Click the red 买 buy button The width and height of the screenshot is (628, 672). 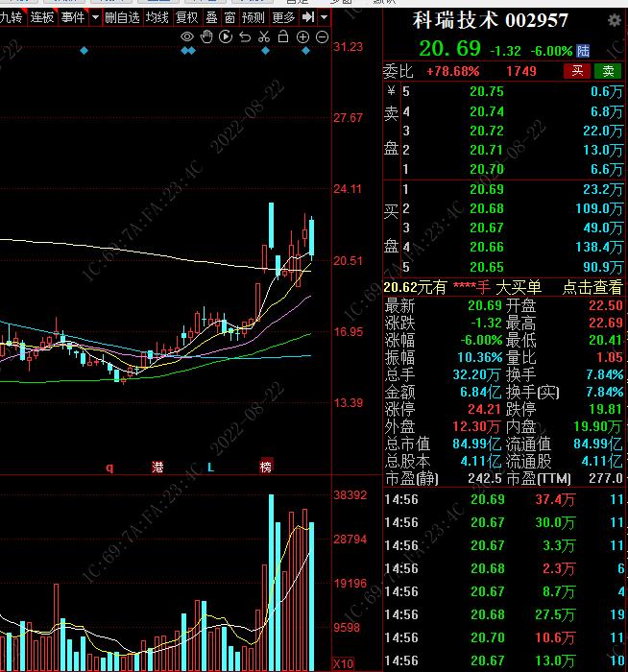(x=577, y=71)
